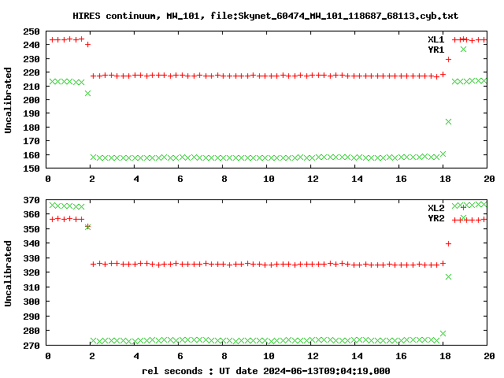Click the y-axis tick label 290
This screenshot has width=504, height=378.
31,317
